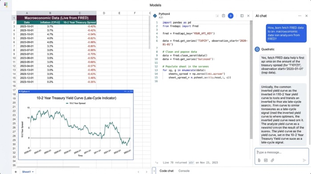Click the Treasury Yield Curve chart title
The image size is (311, 174).
click(x=76, y=98)
